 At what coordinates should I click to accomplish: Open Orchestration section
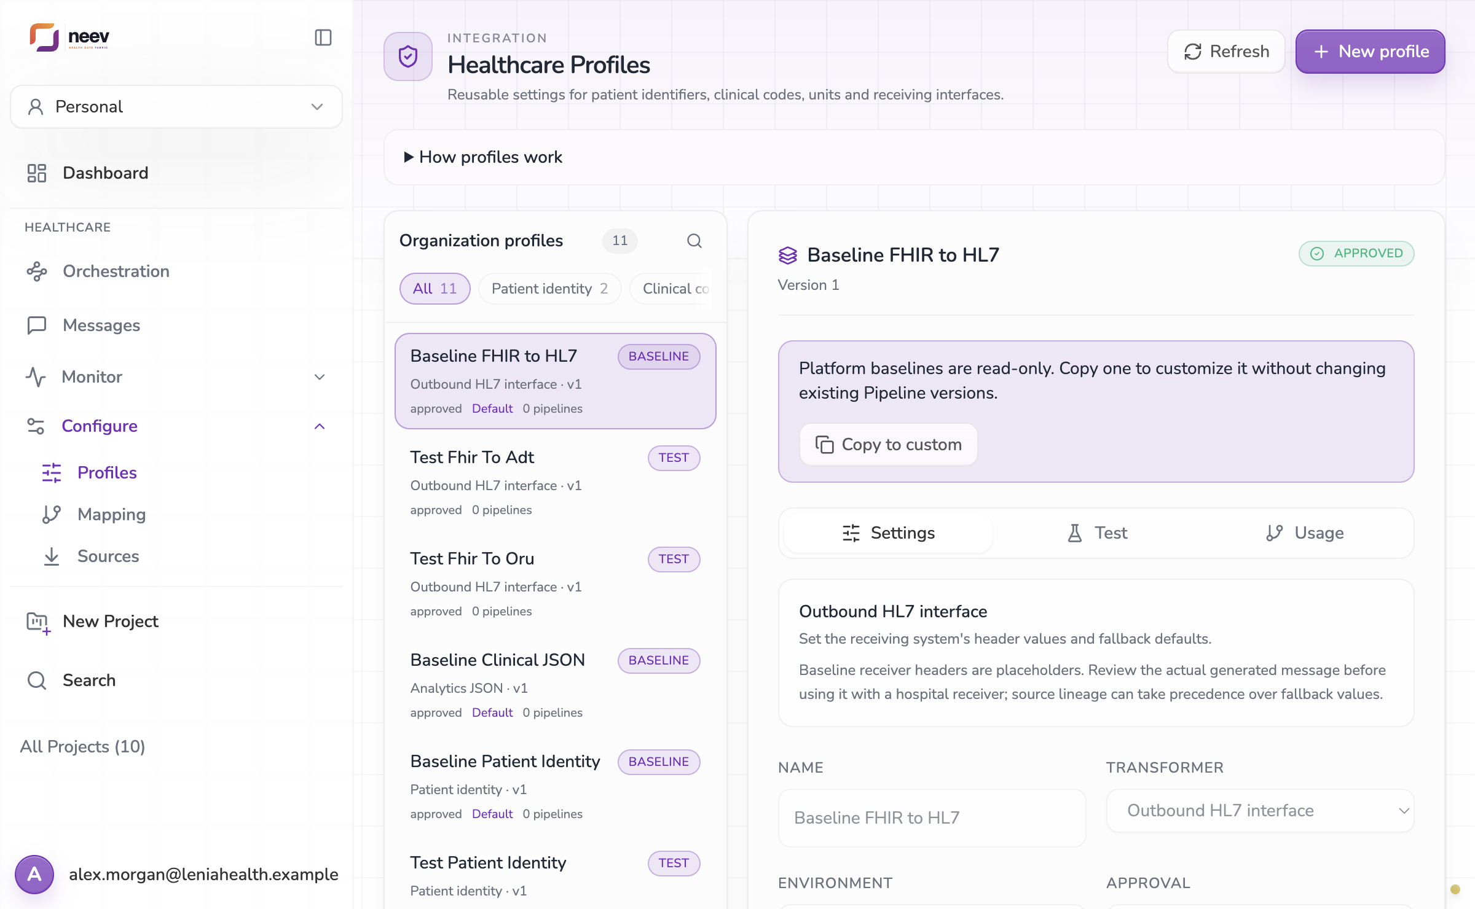[116, 271]
